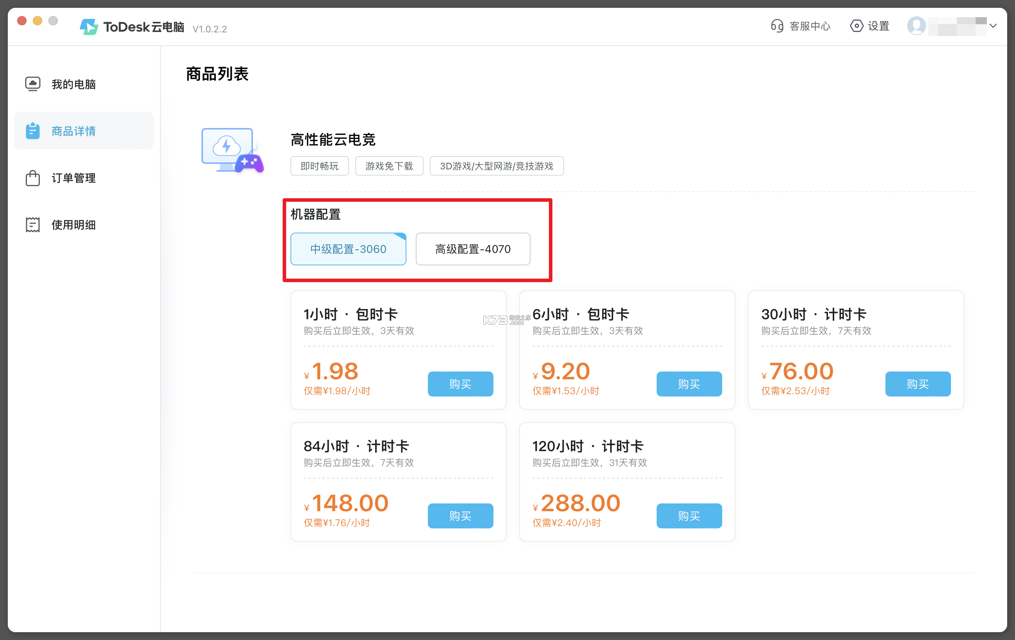Screen dimensions: 1015x640
Task: Click the 3D游戏/大型网游/竞技游戏 tag
Action: click(496, 165)
